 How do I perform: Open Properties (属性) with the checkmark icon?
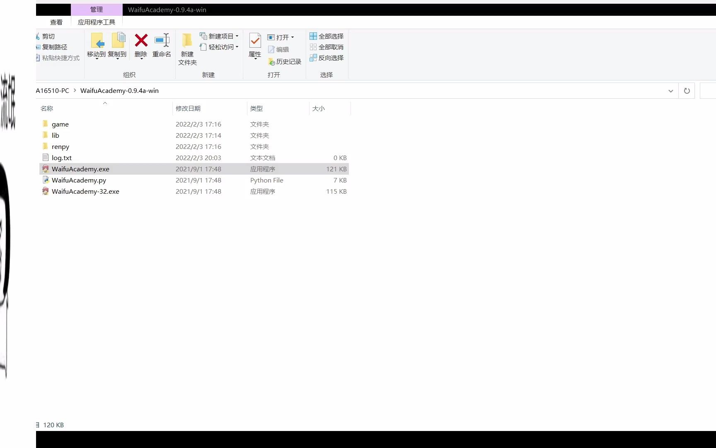(255, 46)
